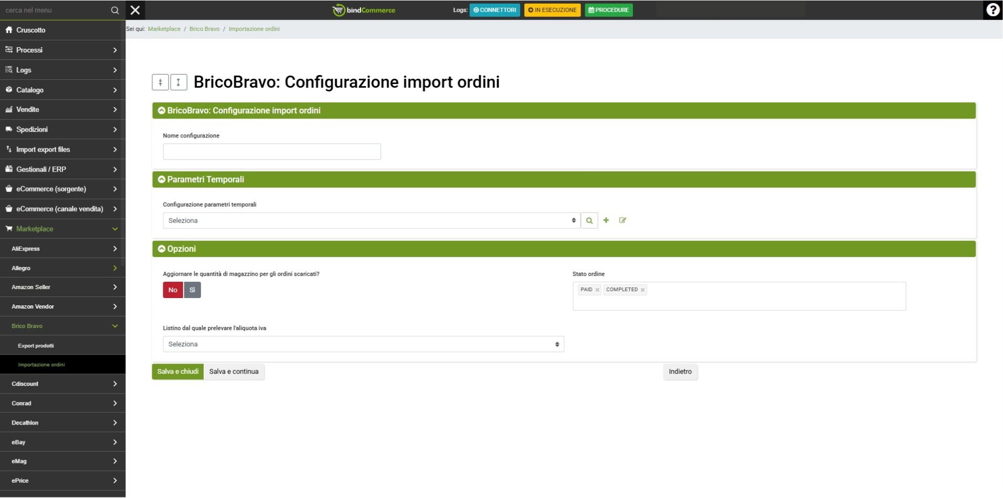
Task: Select No for updating warehouse quantities
Action: pyautogui.click(x=173, y=290)
